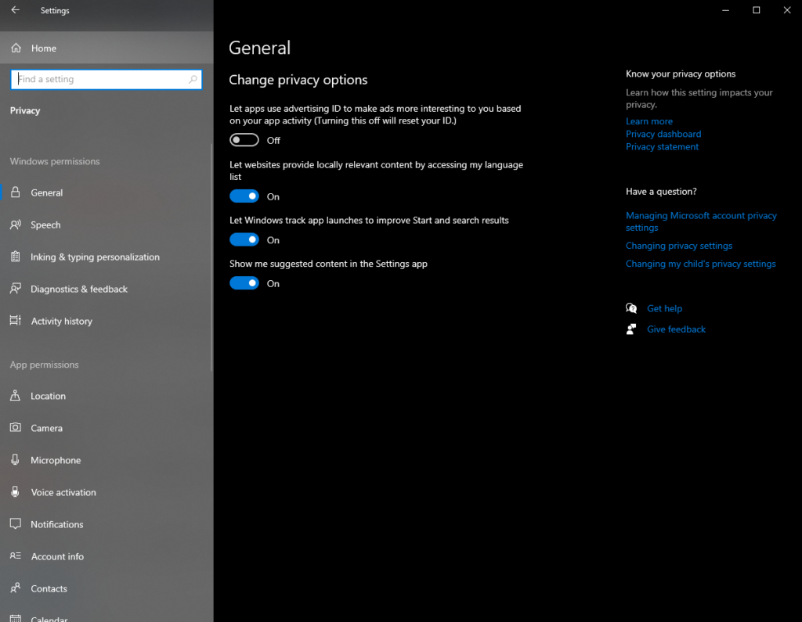Open Location permissions page

tap(107, 396)
